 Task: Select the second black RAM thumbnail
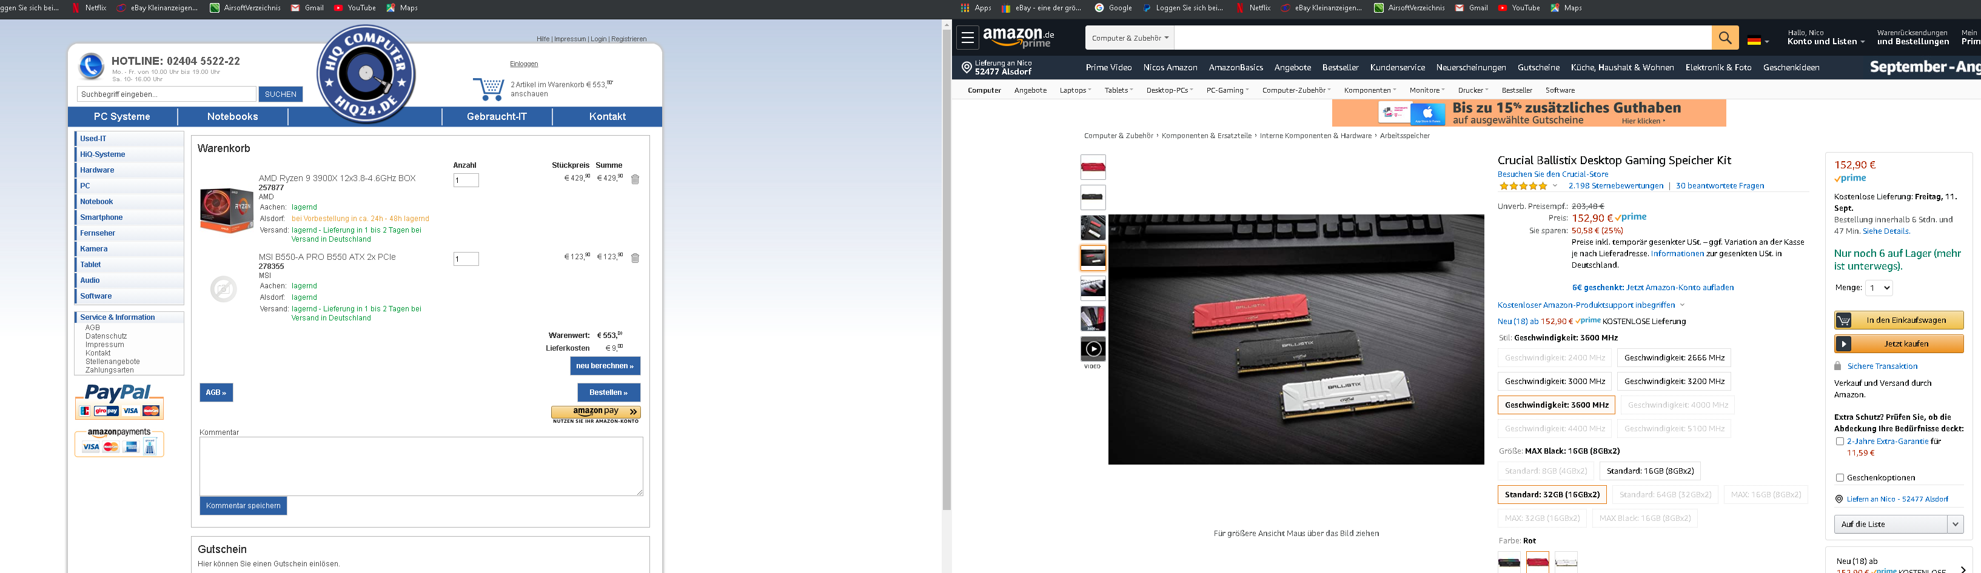point(1093,197)
